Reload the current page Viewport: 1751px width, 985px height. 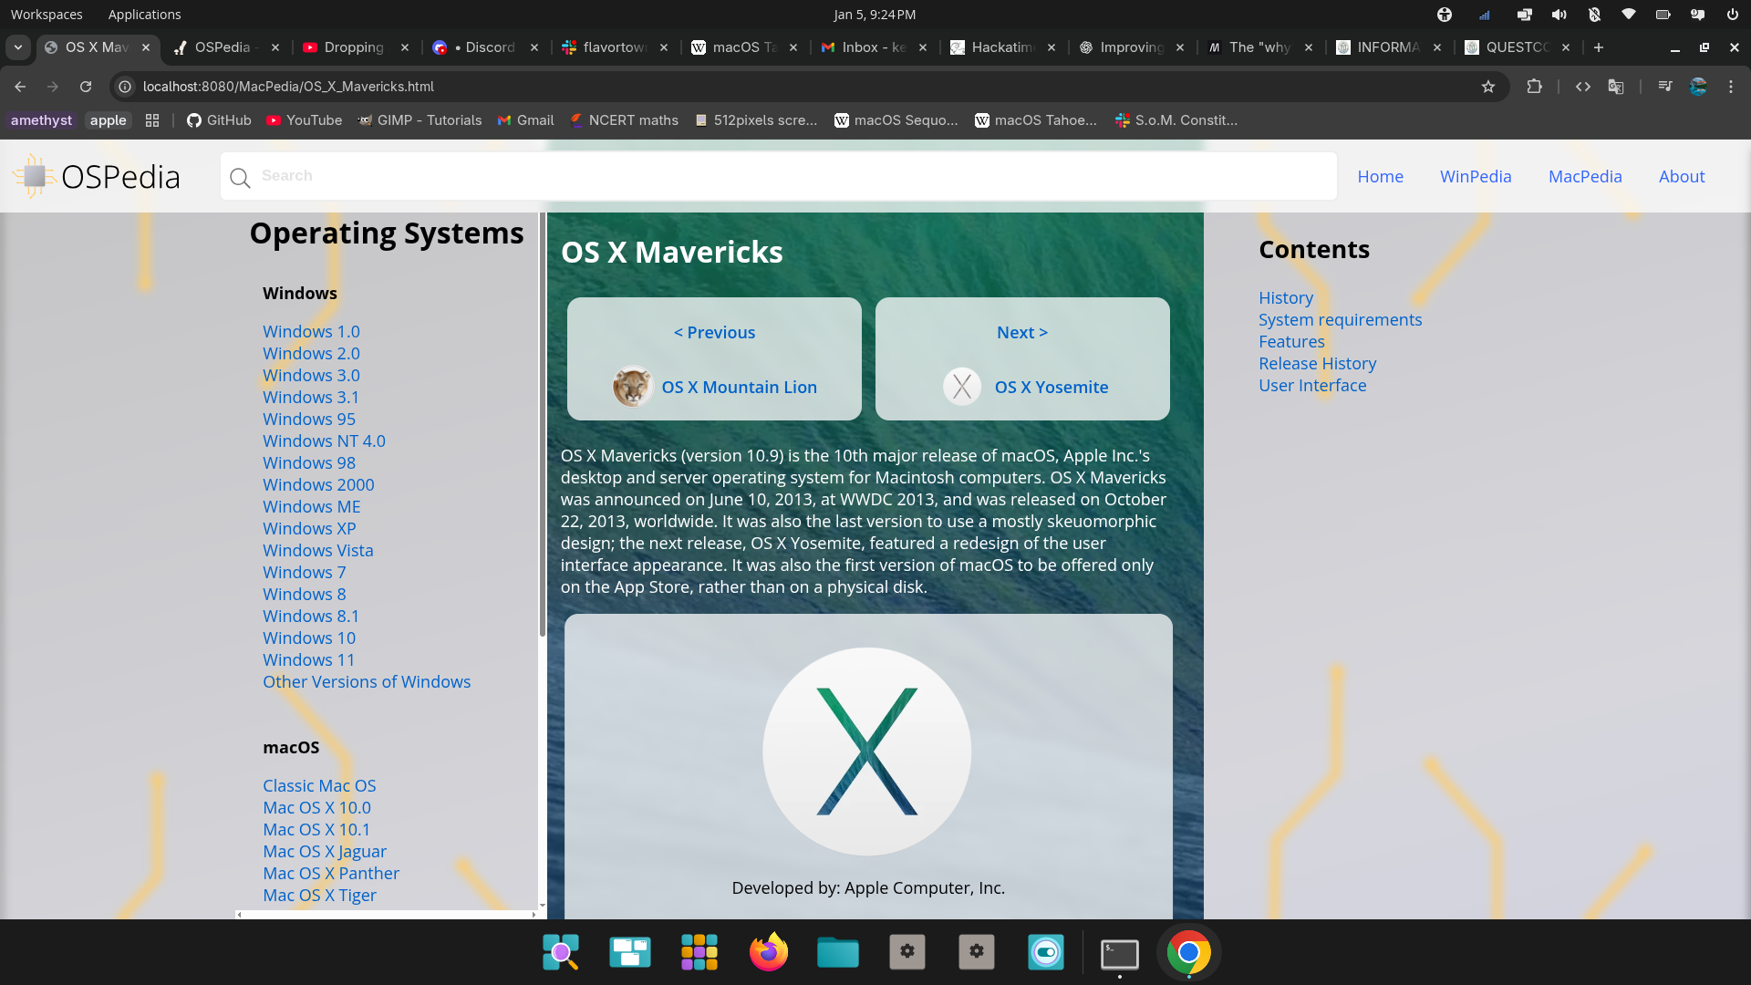click(86, 87)
